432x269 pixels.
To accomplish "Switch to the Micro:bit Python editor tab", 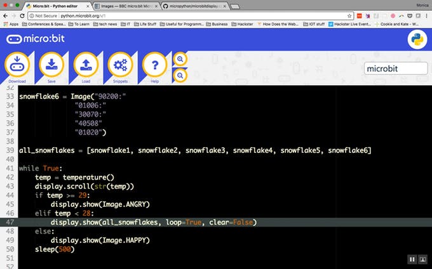I will [55, 6].
